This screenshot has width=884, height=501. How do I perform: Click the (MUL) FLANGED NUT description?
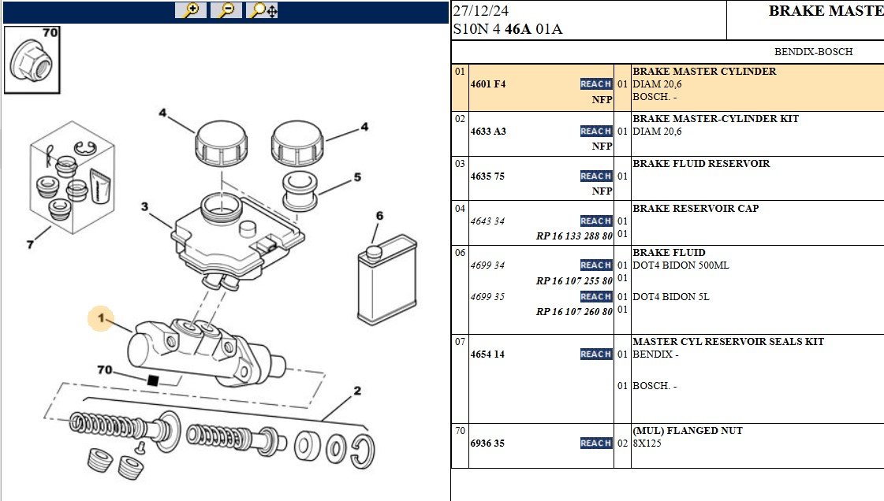[x=687, y=431]
